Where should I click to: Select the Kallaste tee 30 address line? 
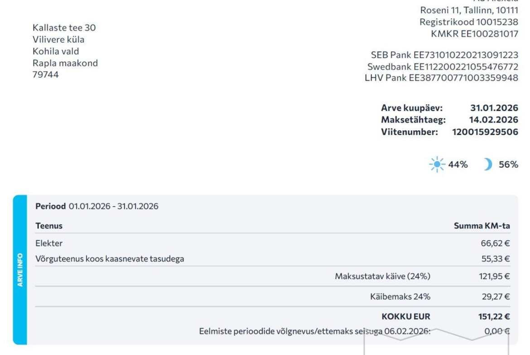64,28
